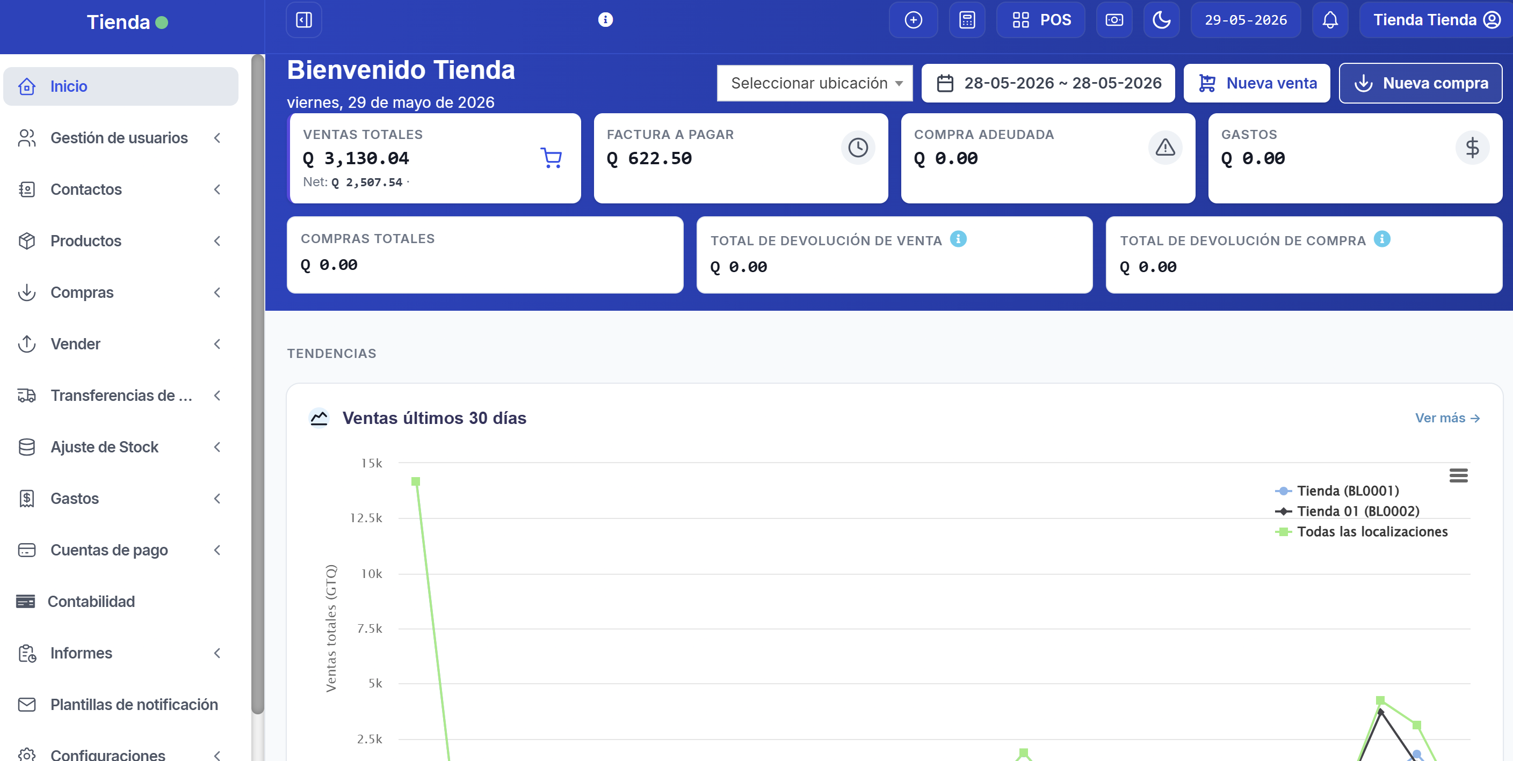Image resolution: width=1513 pixels, height=761 pixels.
Task: Expand the Gestión de usuarios menu
Action: click(121, 138)
